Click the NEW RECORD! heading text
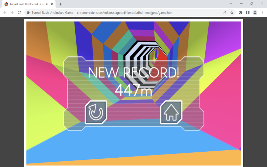The image size is (267, 167). click(x=133, y=72)
